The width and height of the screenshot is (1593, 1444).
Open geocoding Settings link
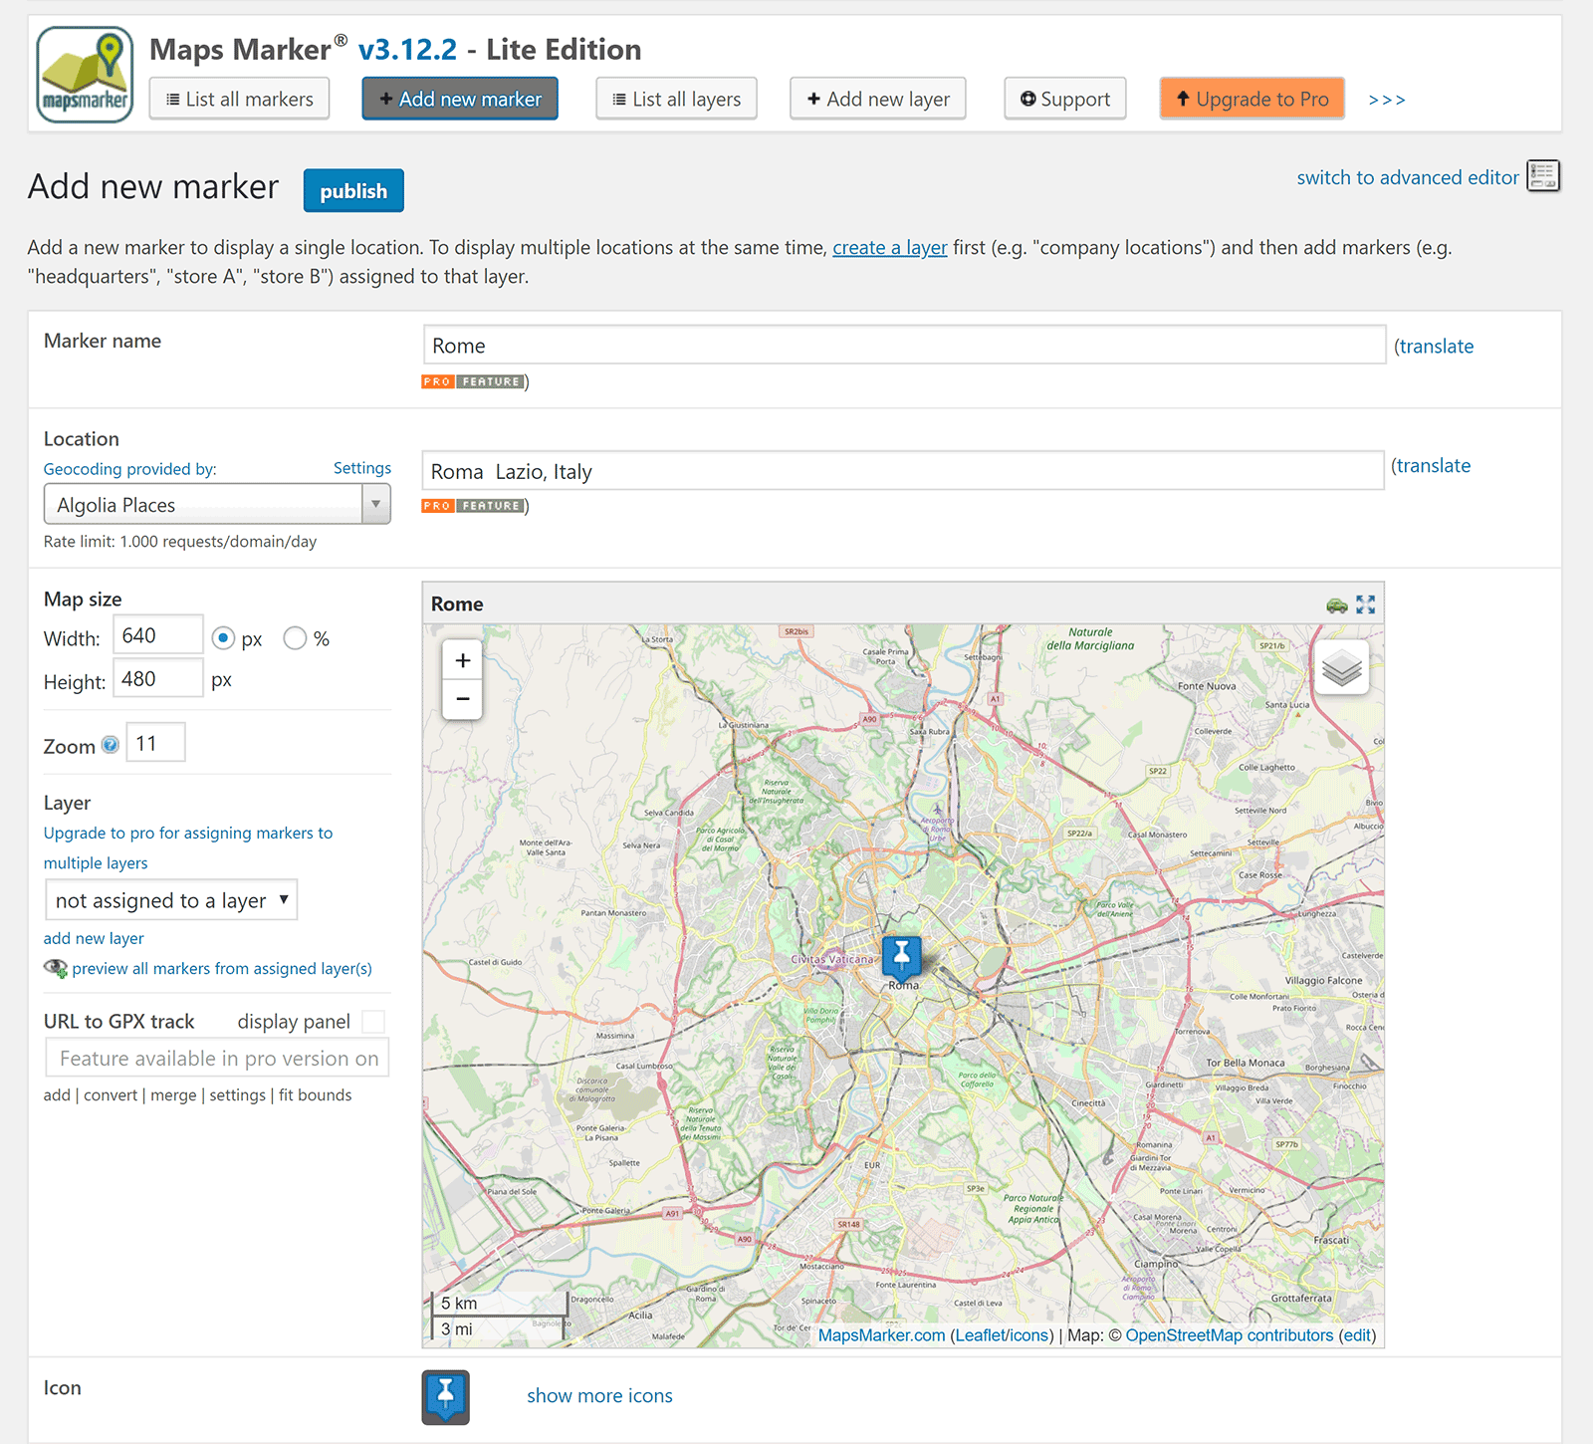tap(362, 468)
